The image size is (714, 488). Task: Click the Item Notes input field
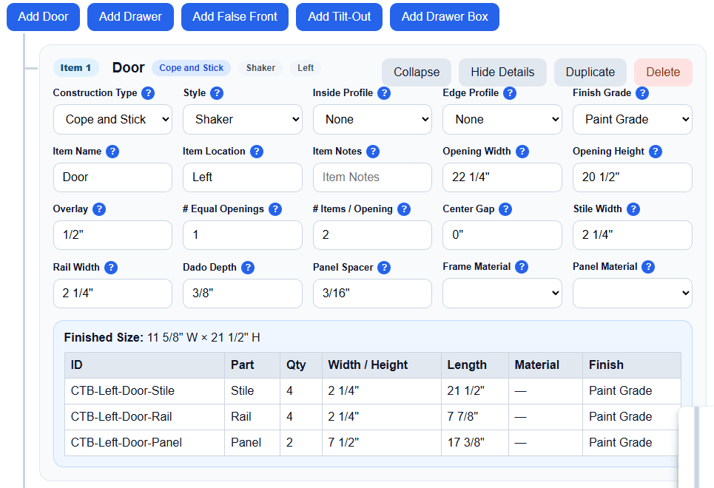pos(372,177)
